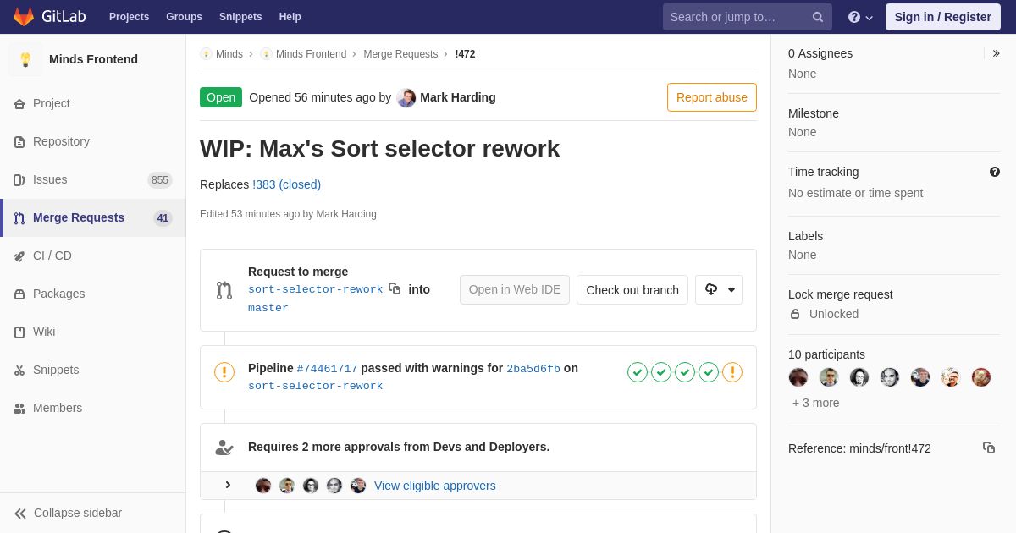The image size is (1016, 533).
Task: Click the GitLab logo in header
Action: click(48, 17)
